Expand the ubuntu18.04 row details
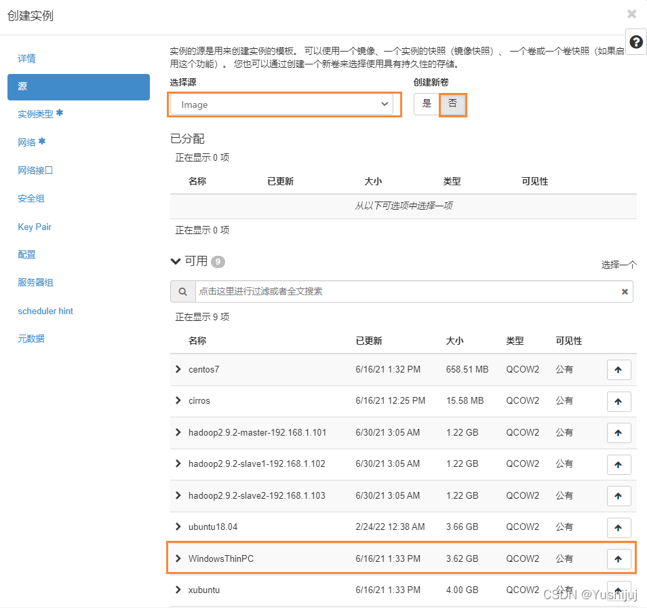 (178, 527)
